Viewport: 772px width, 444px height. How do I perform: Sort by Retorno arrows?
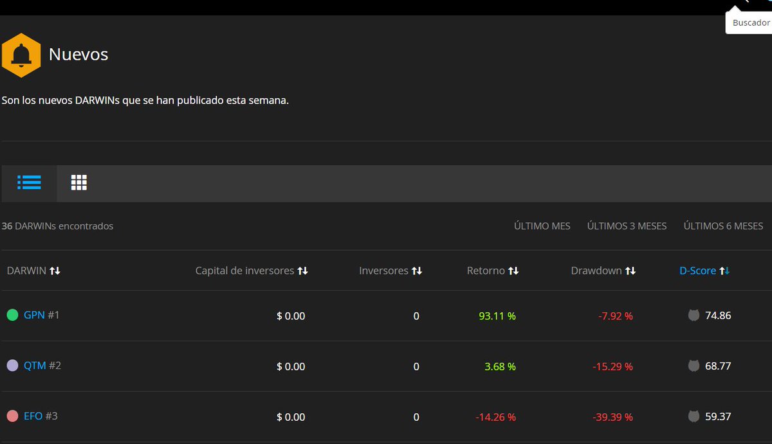513,271
